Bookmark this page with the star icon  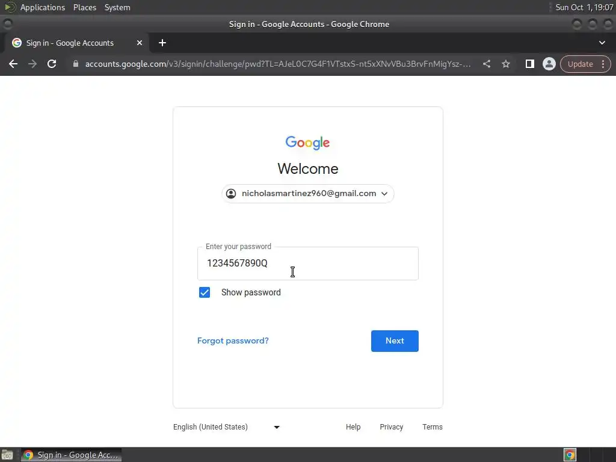coord(505,64)
